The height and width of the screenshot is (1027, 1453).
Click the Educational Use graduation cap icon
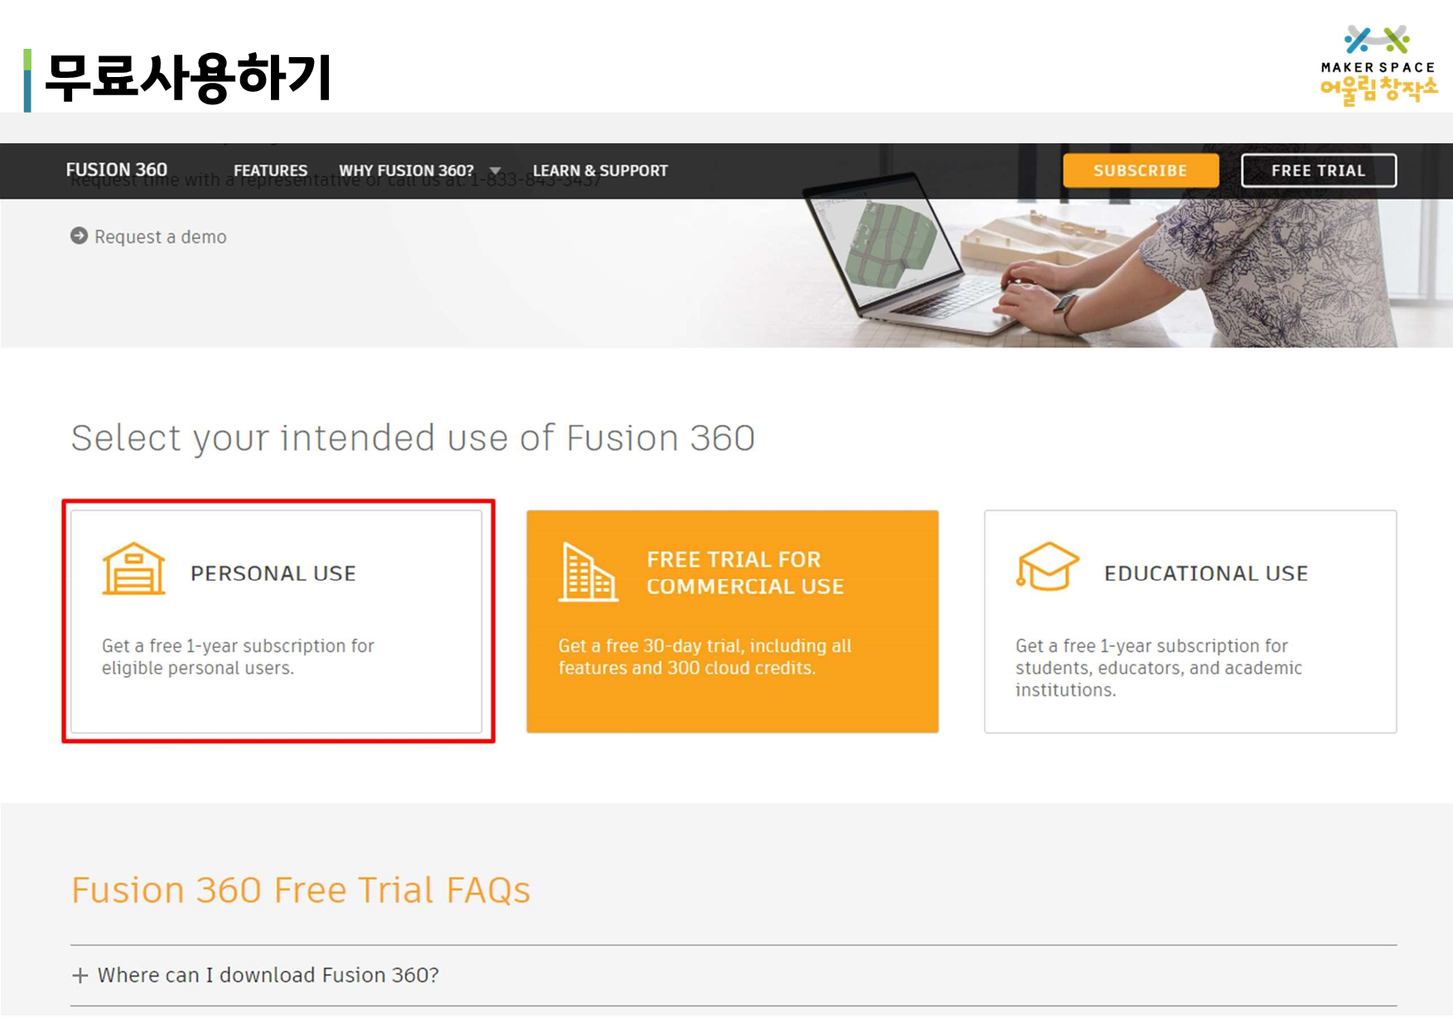(1047, 567)
